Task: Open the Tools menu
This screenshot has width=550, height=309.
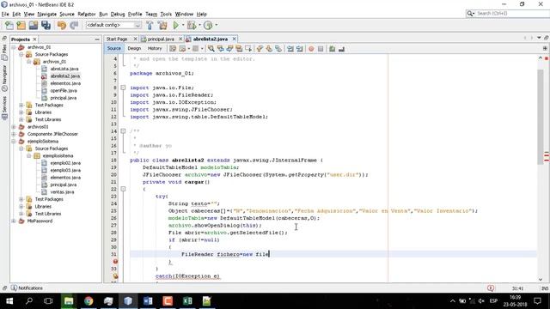Action: click(x=166, y=14)
